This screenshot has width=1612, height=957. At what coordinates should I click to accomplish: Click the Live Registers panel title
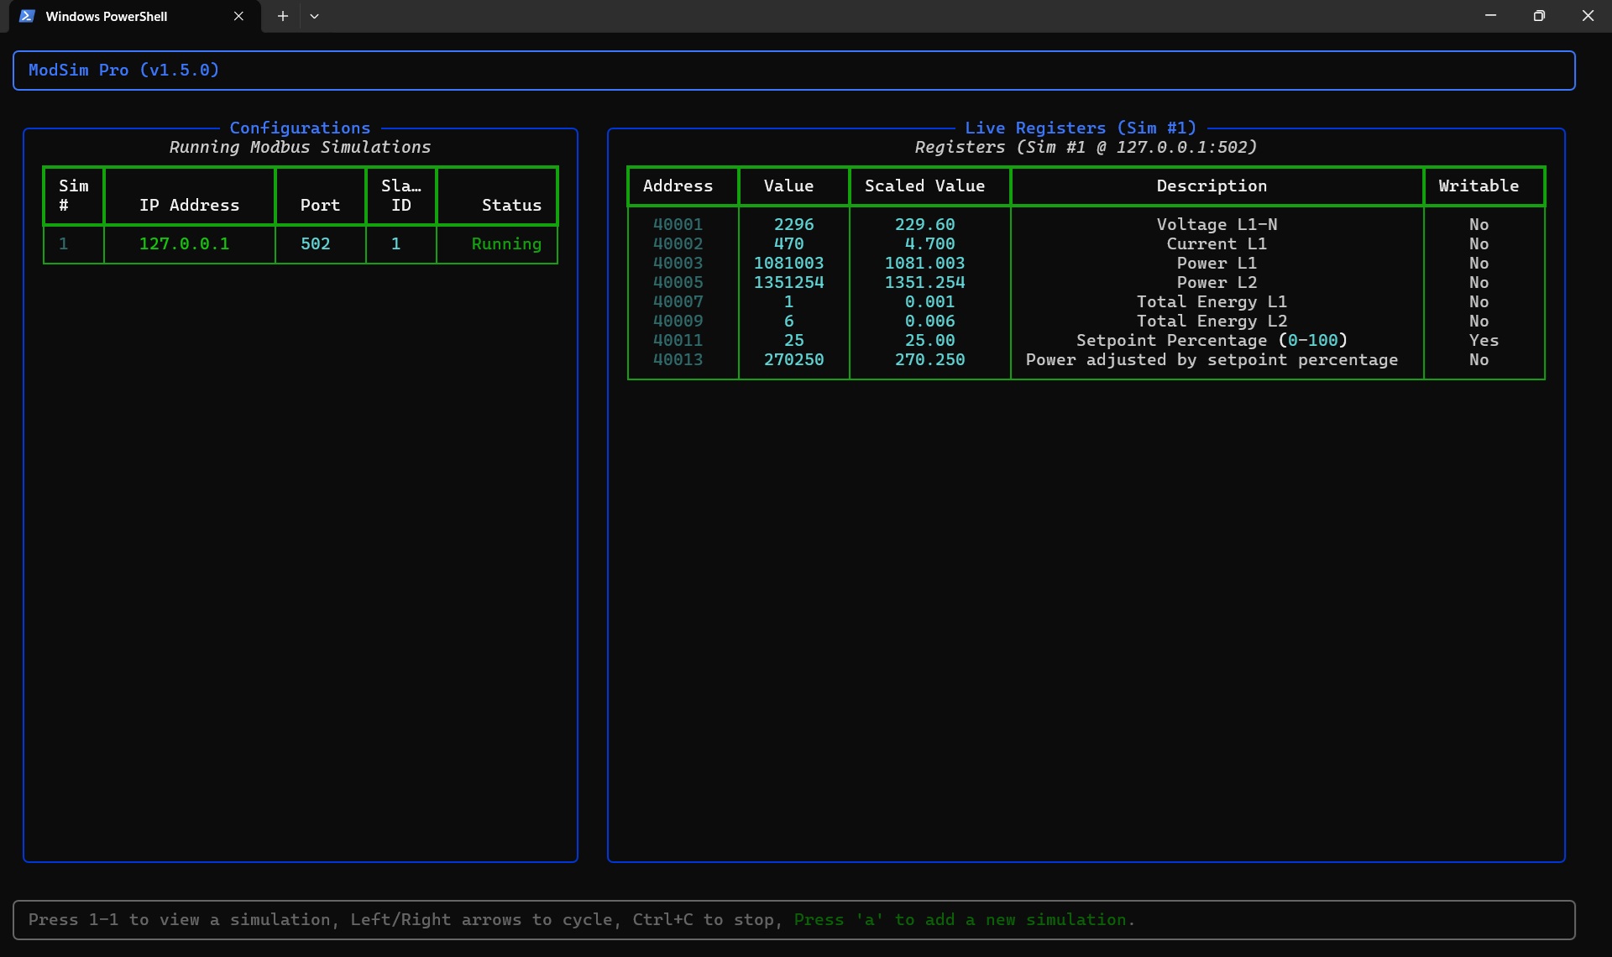(x=1080, y=128)
